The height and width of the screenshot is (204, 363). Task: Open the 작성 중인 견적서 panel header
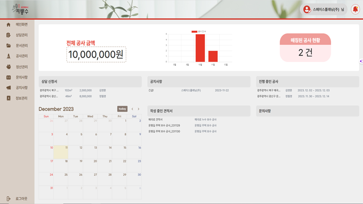pyautogui.click(x=199, y=111)
